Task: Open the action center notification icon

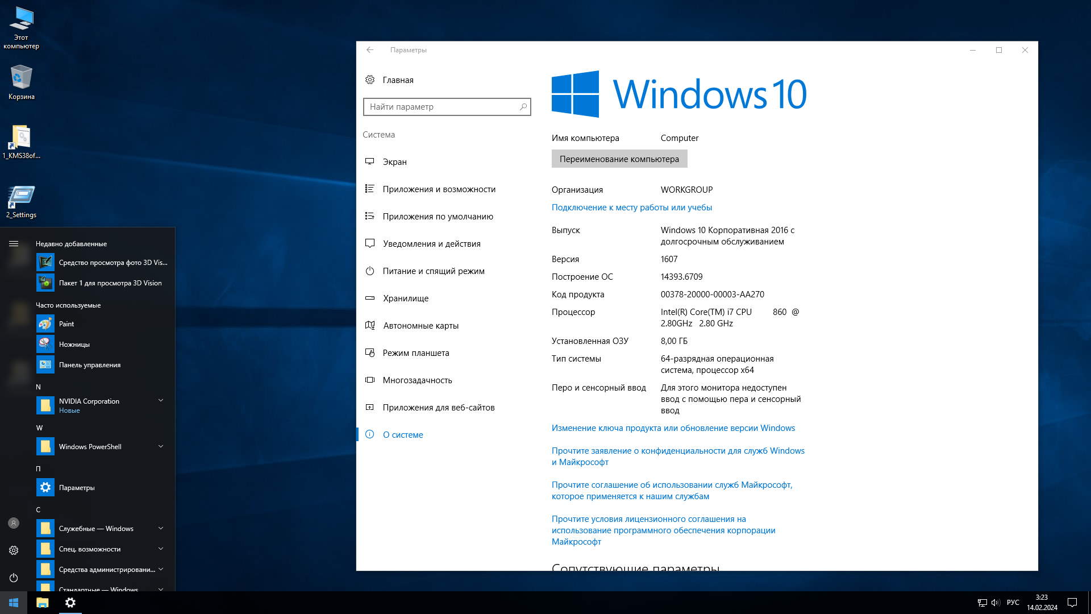Action: pos(1072,603)
